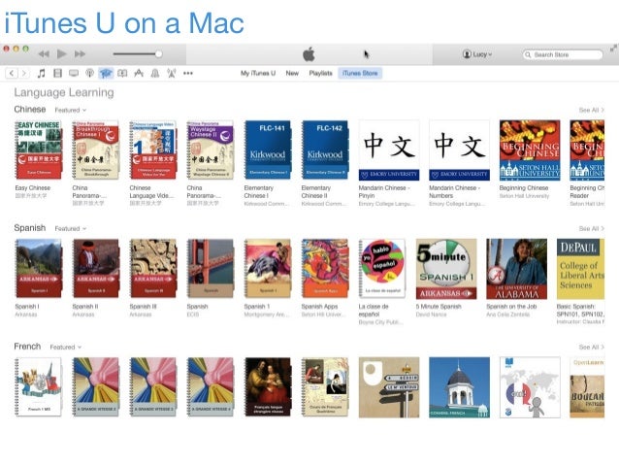
Task: Click the Beginning Chinese title text
Action: 524,188
